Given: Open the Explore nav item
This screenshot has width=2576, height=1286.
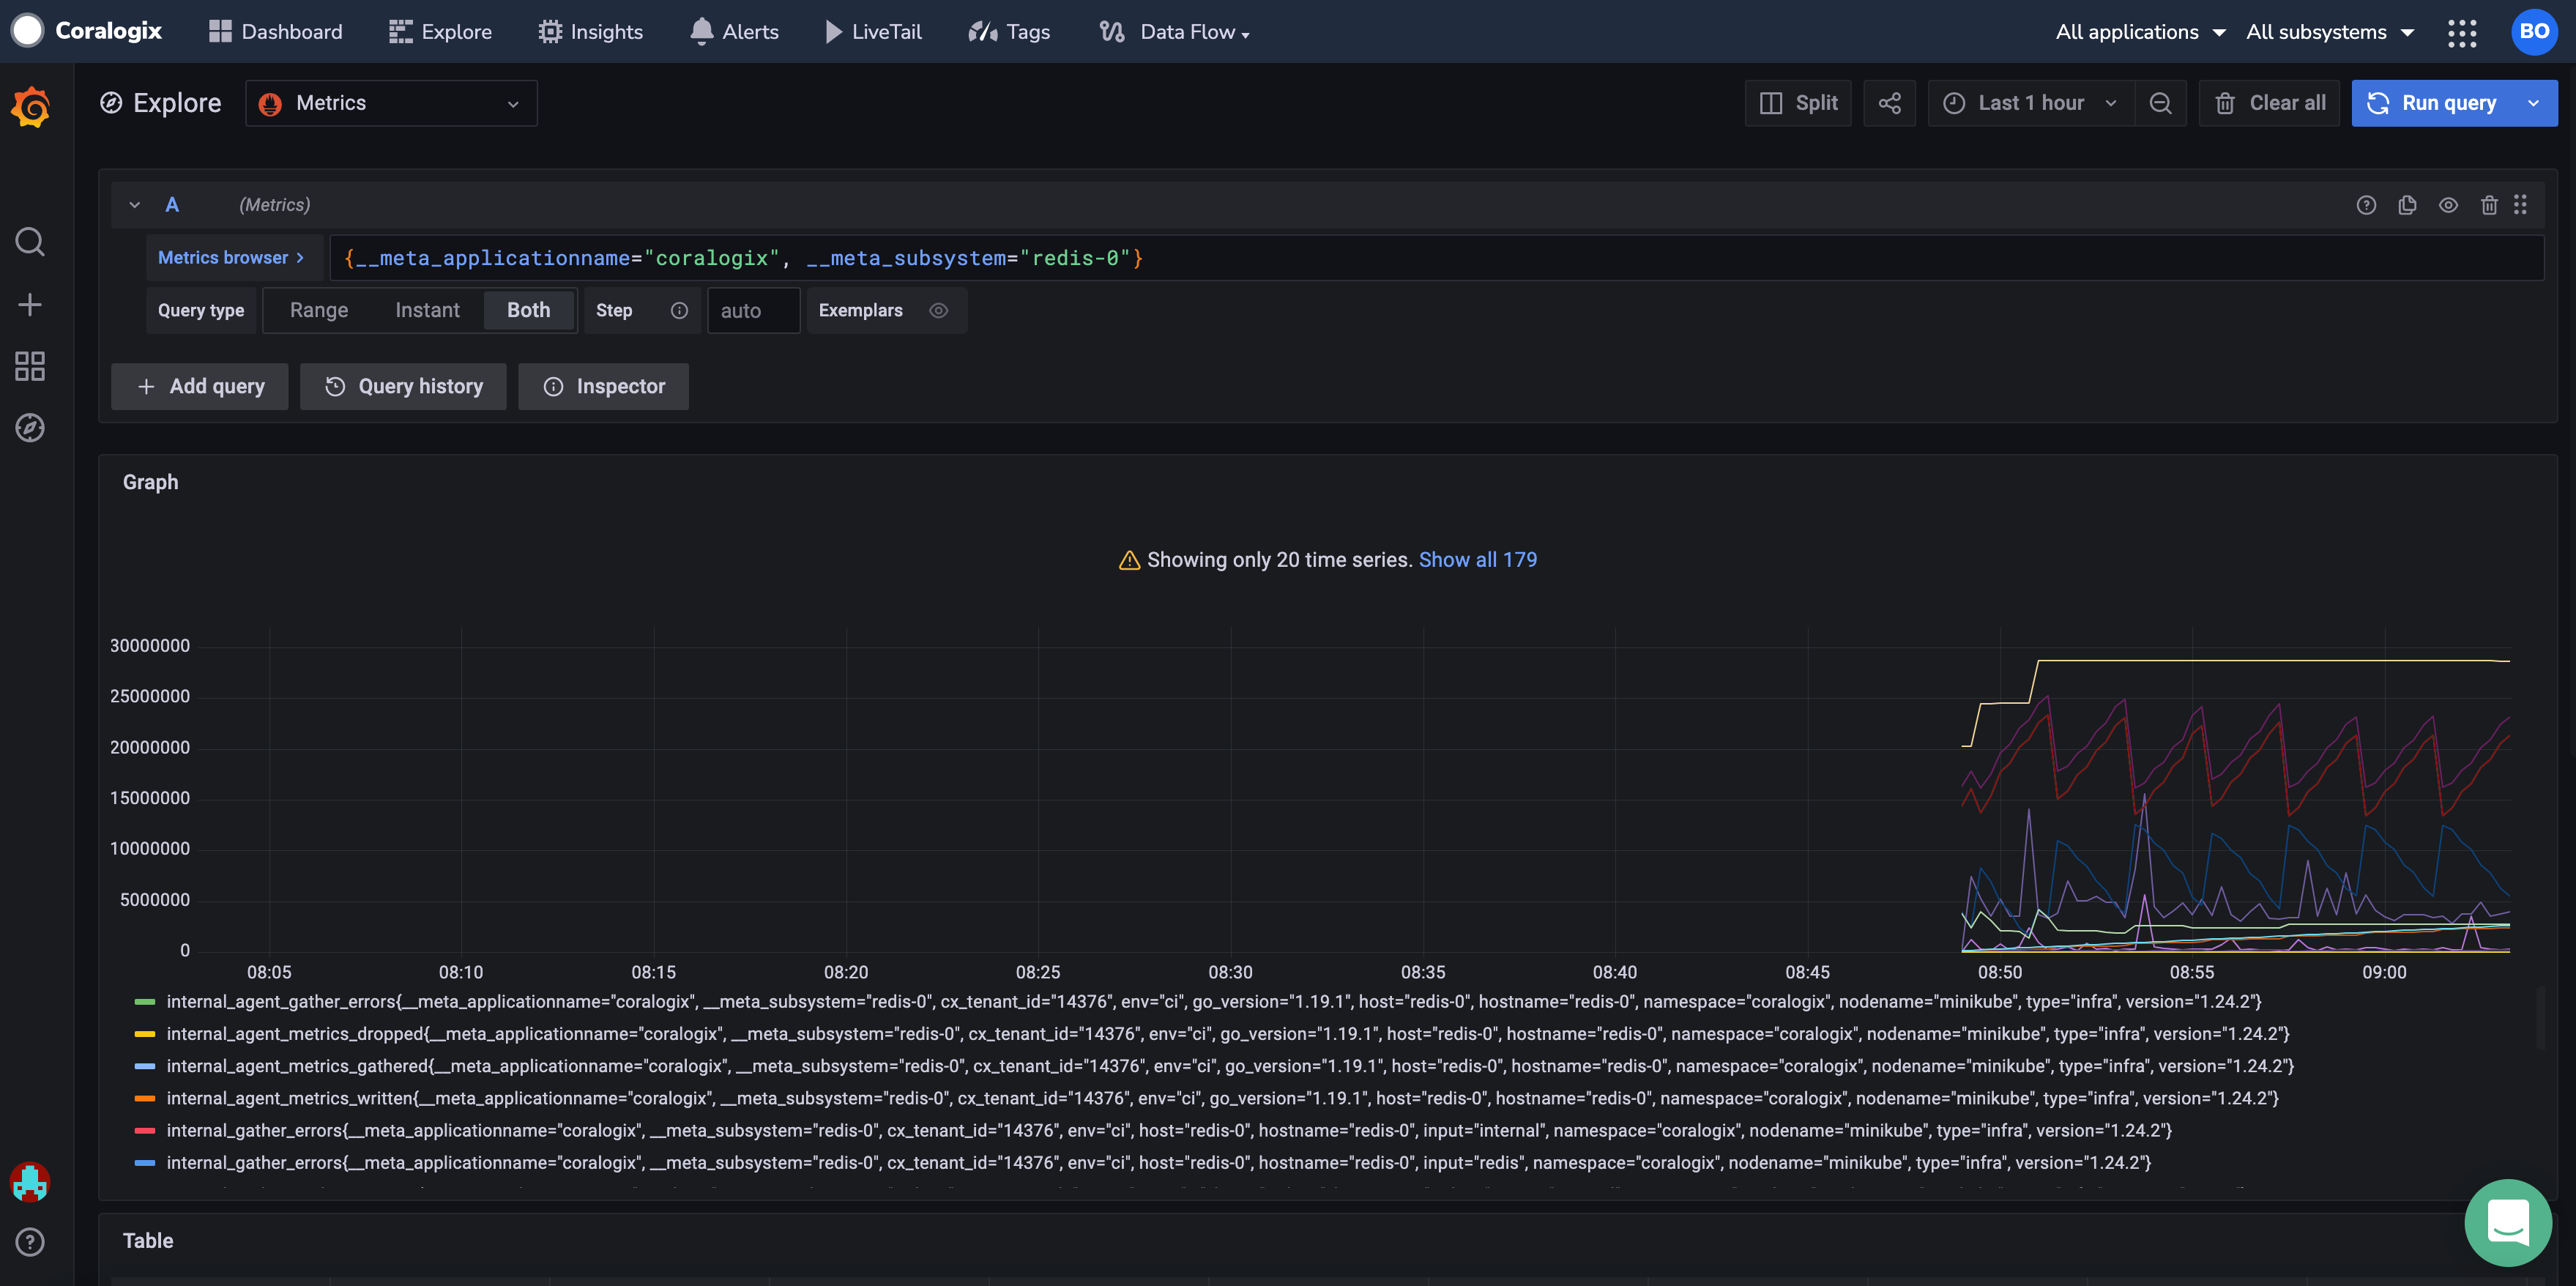Looking at the screenshot, I should tap(440, 32).
